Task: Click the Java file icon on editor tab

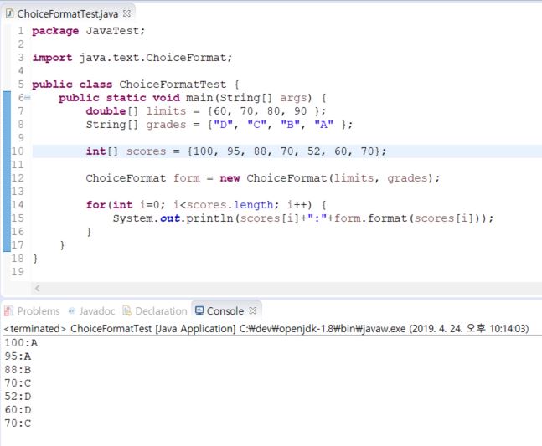Action: click(10, 14)
